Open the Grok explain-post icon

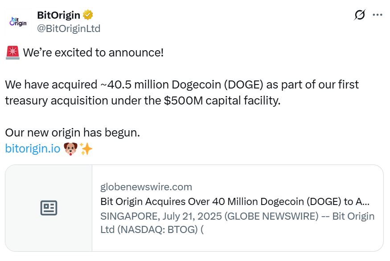tap(360, 15)
